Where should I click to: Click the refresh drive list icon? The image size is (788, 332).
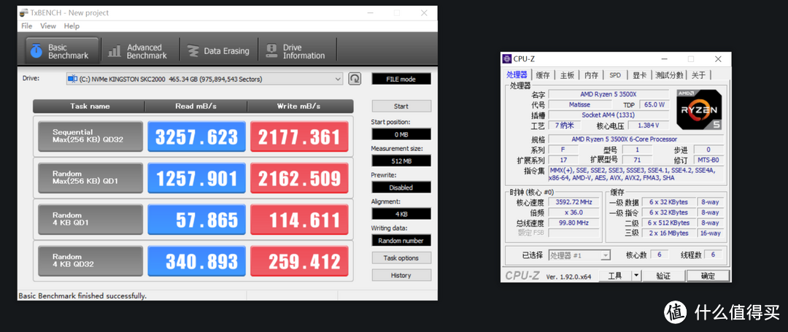click(355, 78)
